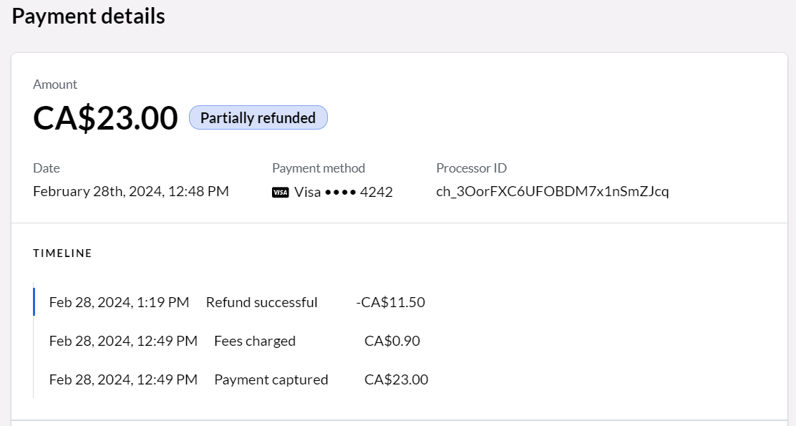Screen dimensions: 796x426
Task: Select the Partially refunded status badge
Action: (258, 117)
